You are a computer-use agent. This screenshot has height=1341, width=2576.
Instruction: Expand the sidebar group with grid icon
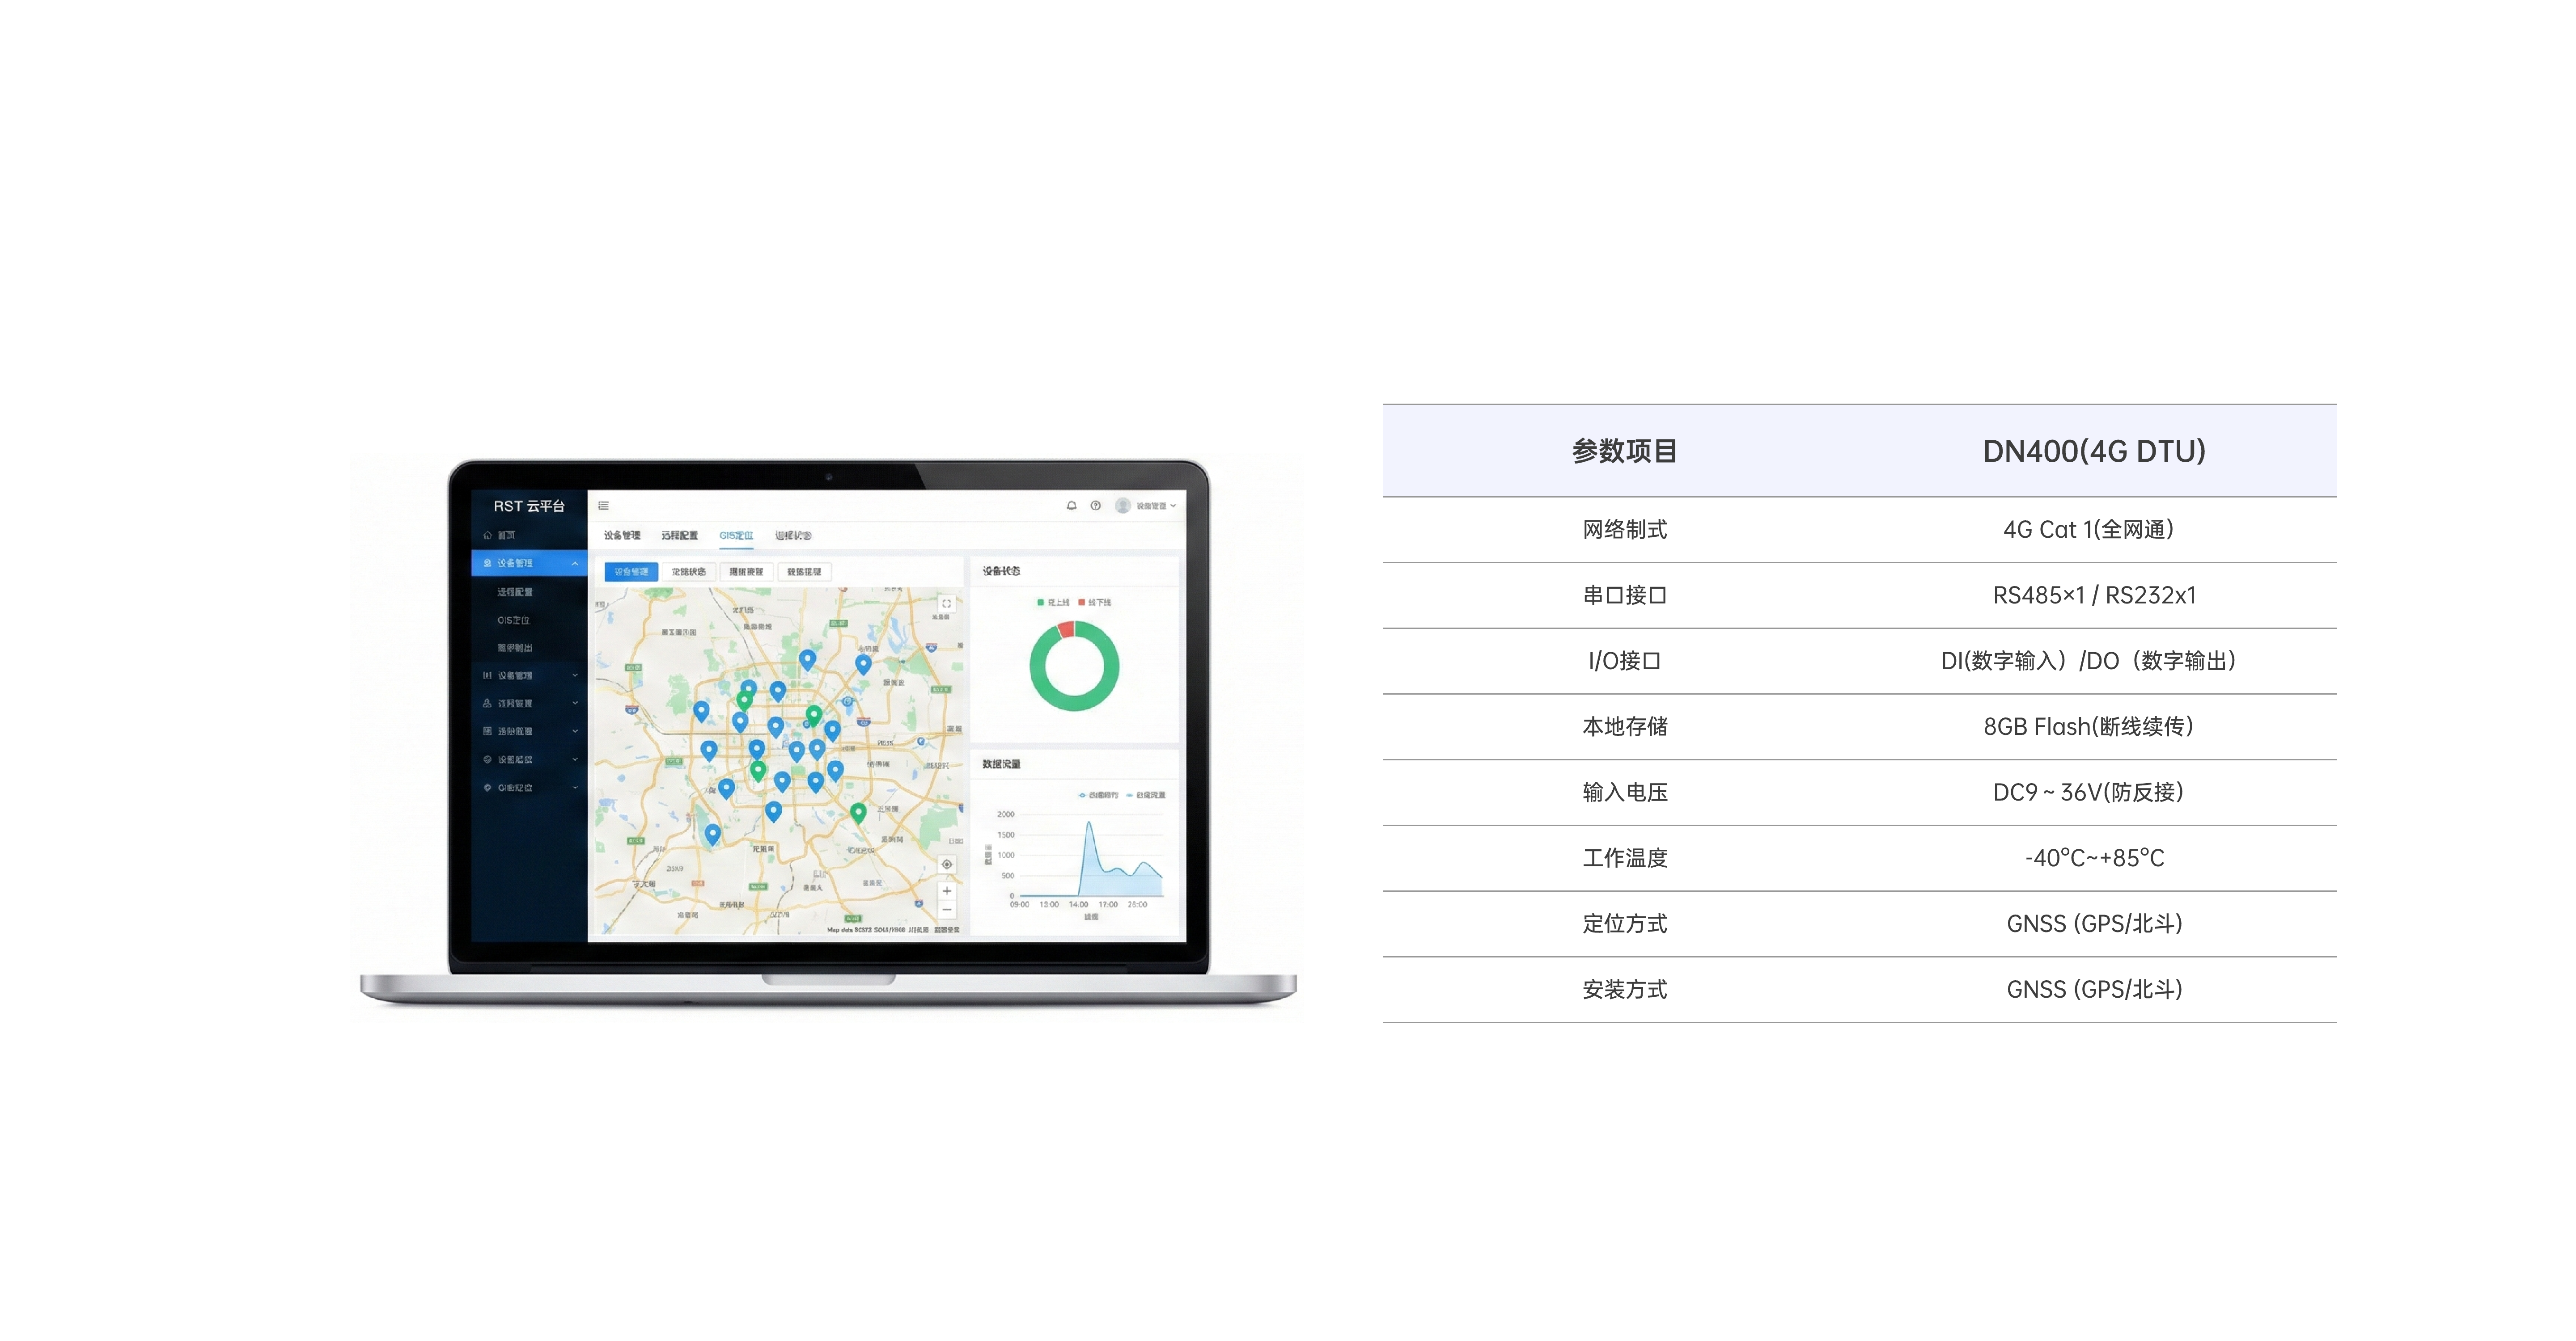pos(530,731)
